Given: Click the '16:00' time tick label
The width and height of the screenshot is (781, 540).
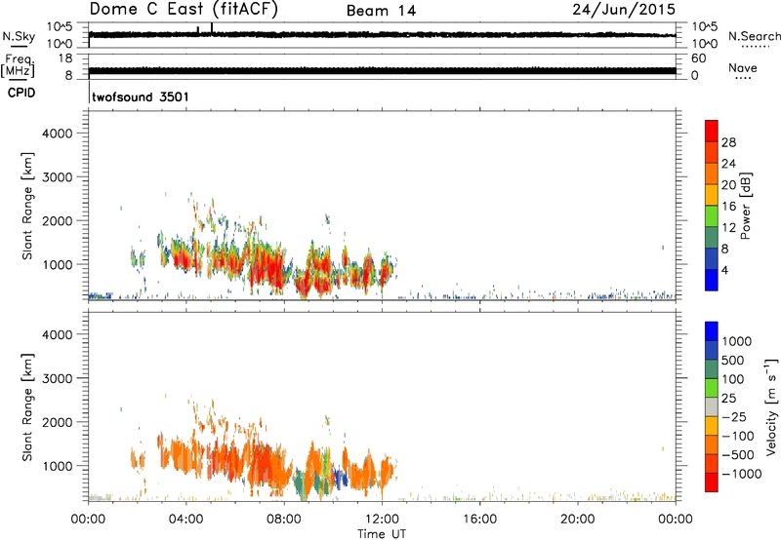Looking at the screenshot, I should [479, 520].
